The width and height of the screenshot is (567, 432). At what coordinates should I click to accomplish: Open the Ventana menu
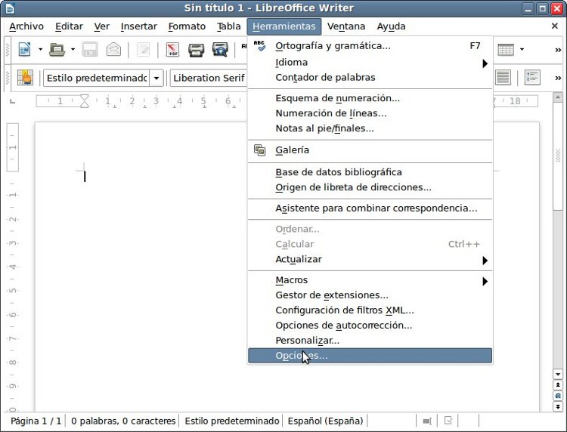coord(346,26)
